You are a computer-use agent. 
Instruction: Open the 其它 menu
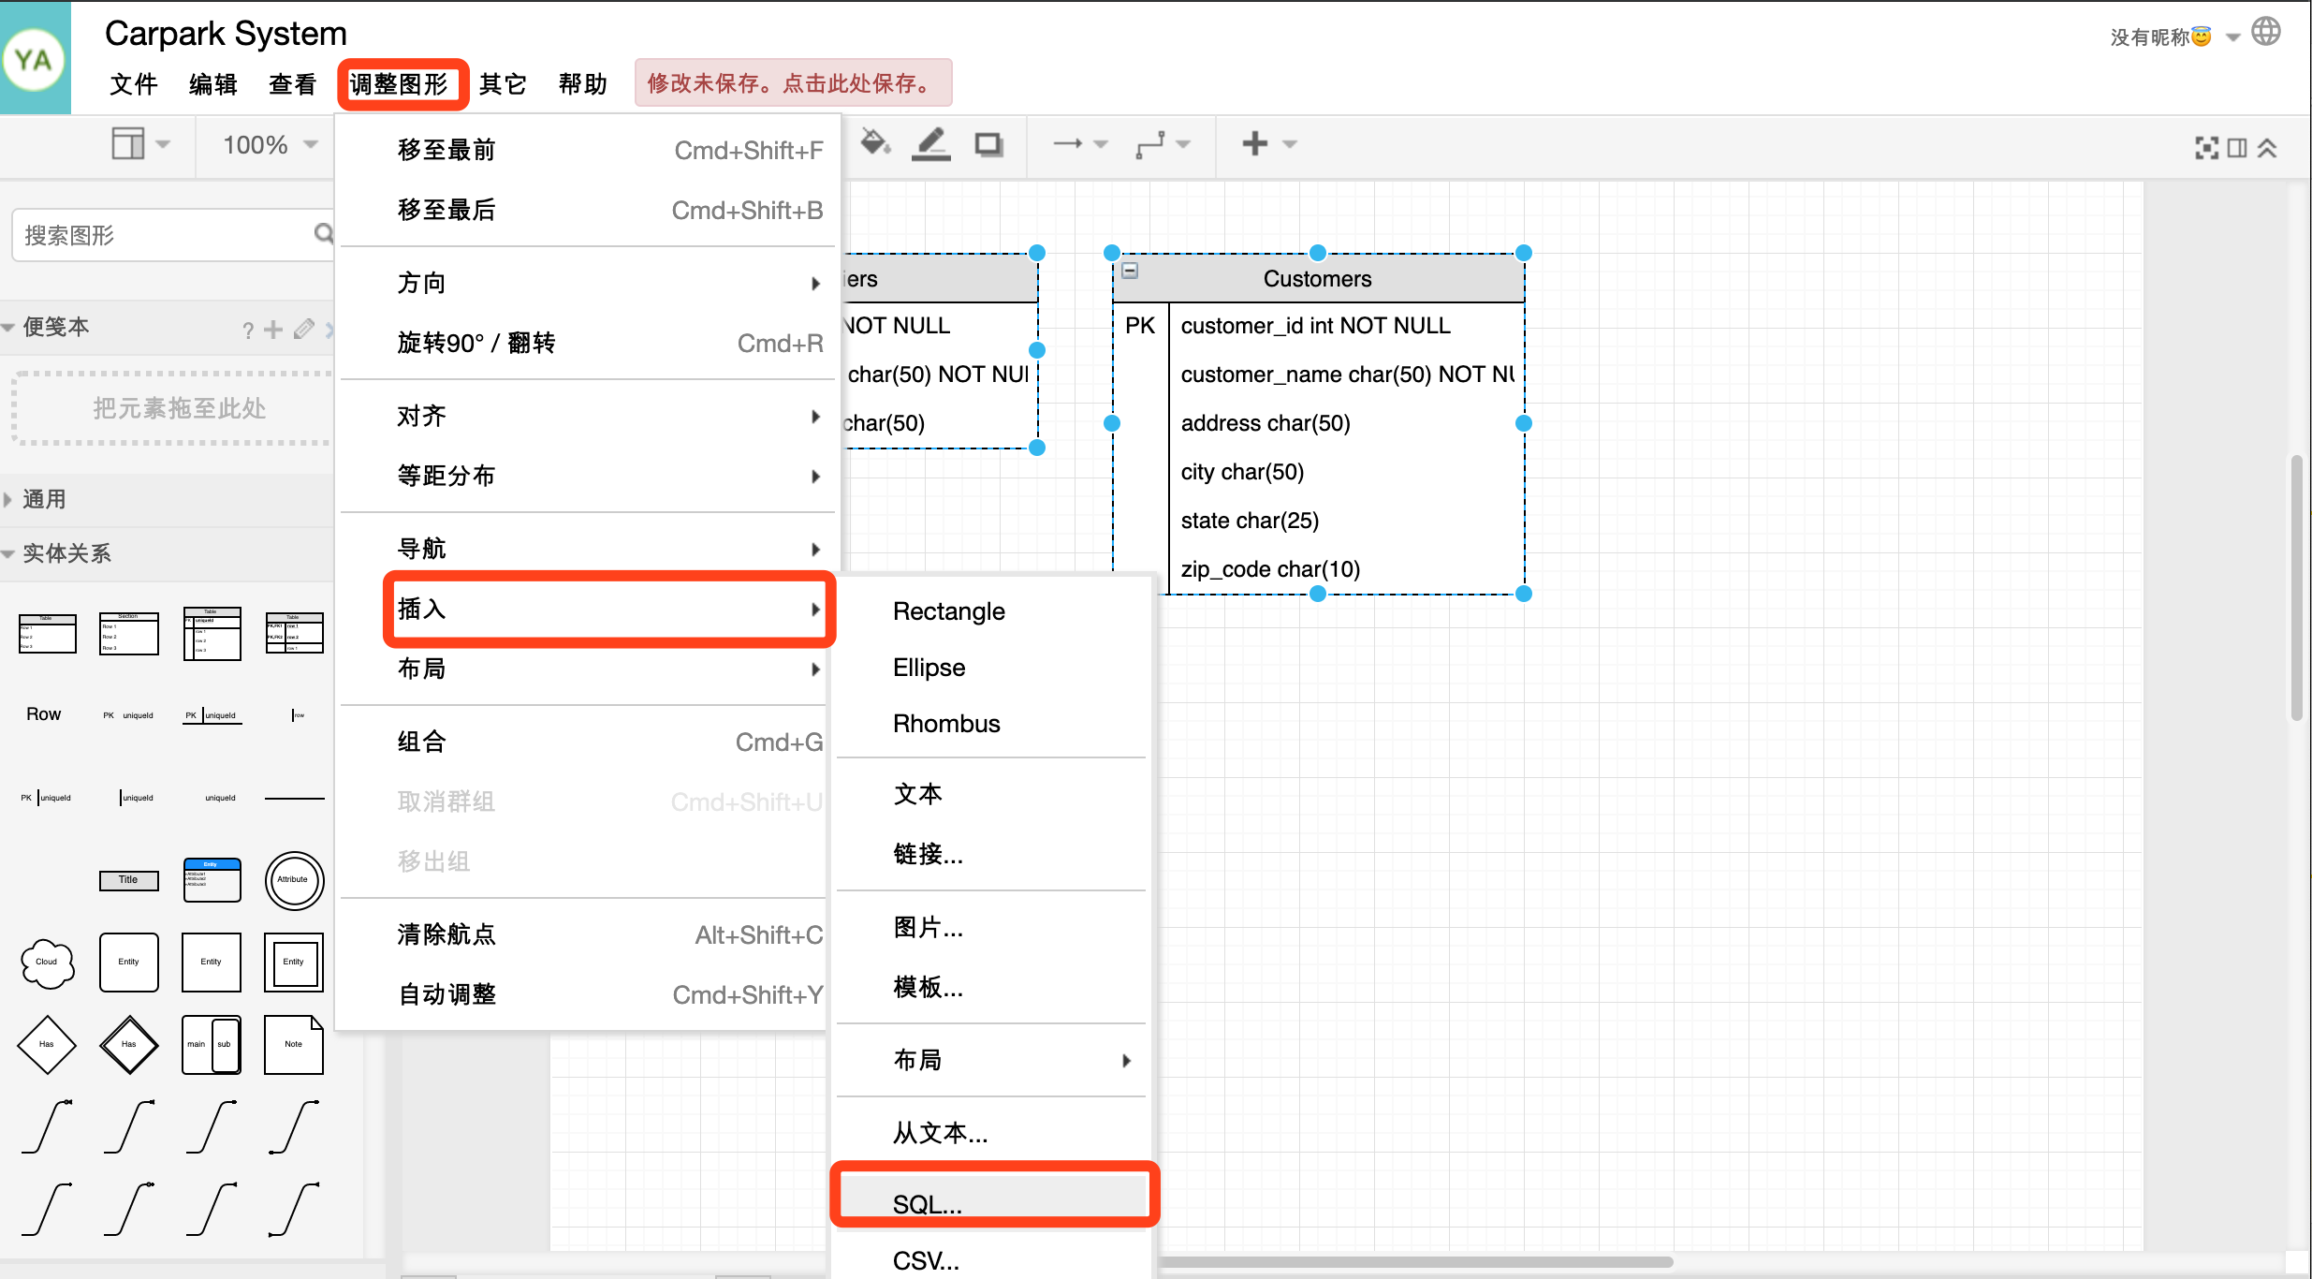click(503, 84)
